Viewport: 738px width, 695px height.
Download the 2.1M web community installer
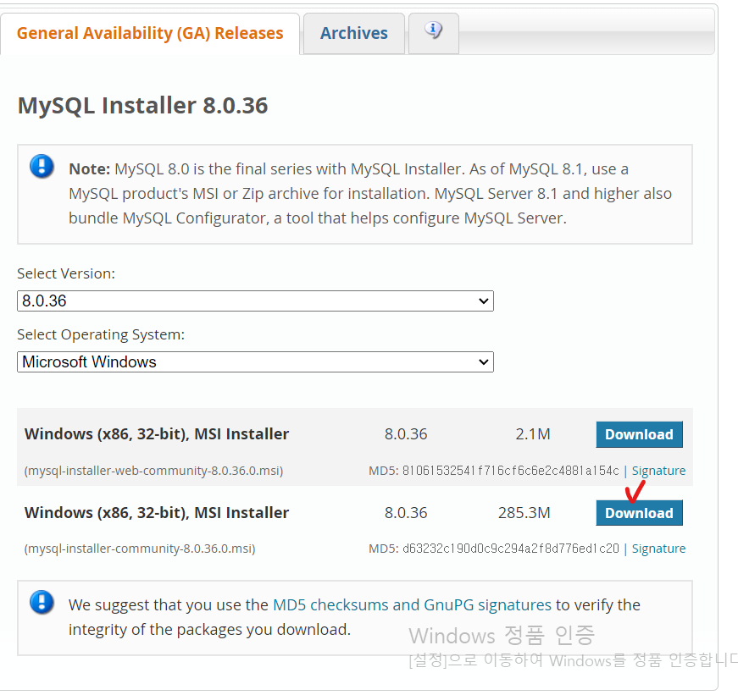[639, 434]
